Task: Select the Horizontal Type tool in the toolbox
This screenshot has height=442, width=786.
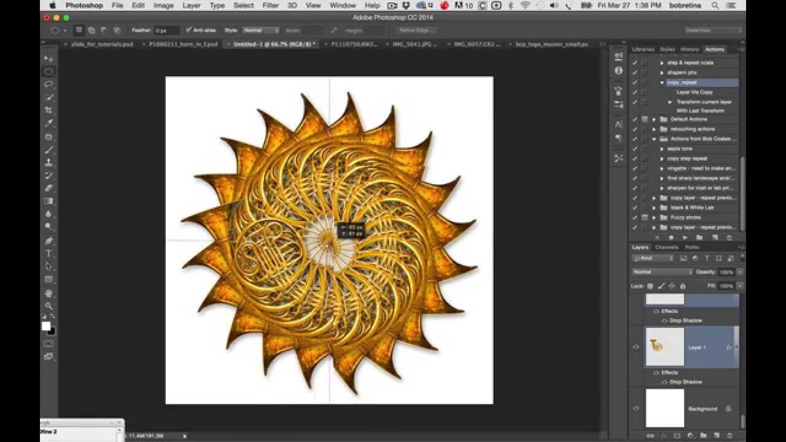Action: 49,254
